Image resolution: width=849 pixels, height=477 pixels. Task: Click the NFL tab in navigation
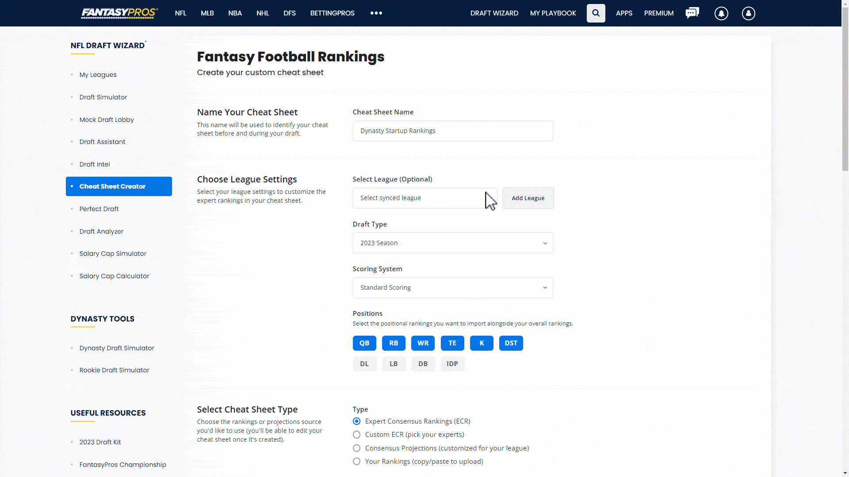point(181,13)
